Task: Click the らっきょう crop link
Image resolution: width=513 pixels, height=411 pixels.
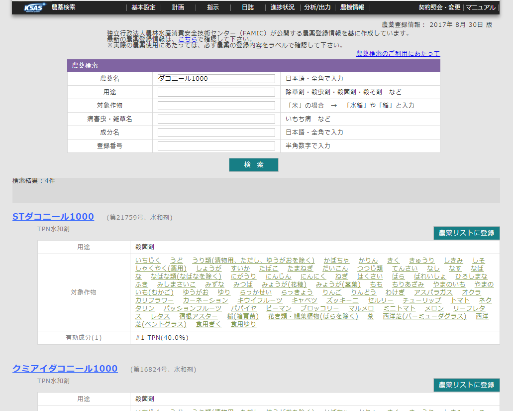Action: [x=297, y=292]
